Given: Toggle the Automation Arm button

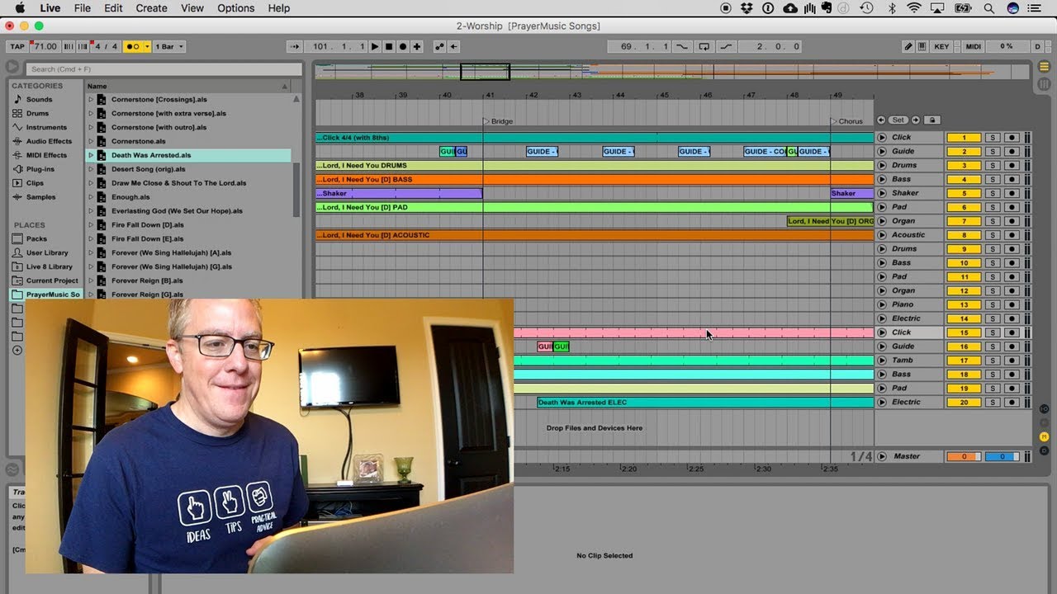Looking at the screenshot, I should point(439,47).
